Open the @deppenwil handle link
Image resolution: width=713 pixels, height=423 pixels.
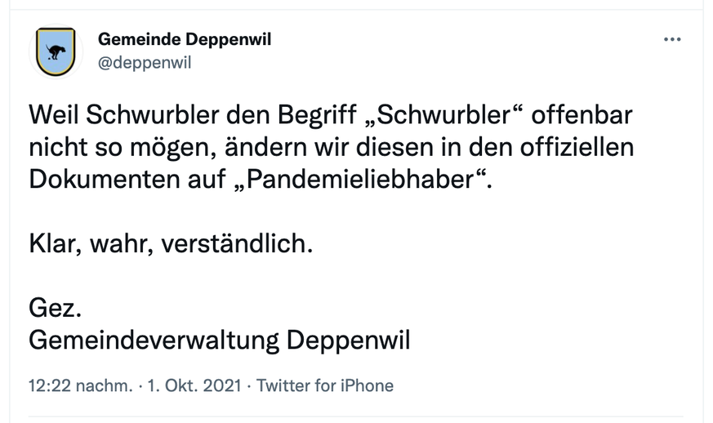(145, 62)
